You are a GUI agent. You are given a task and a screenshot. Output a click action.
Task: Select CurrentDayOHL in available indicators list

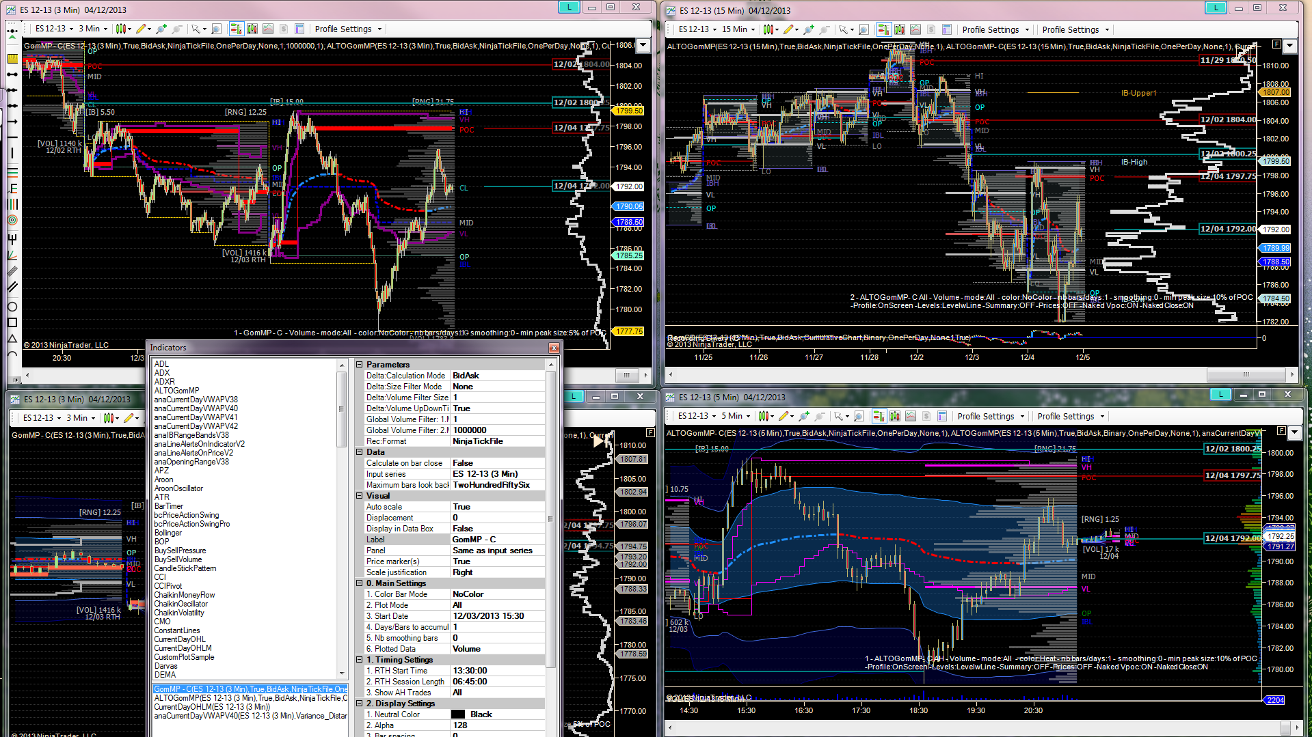tap(180, 639)
